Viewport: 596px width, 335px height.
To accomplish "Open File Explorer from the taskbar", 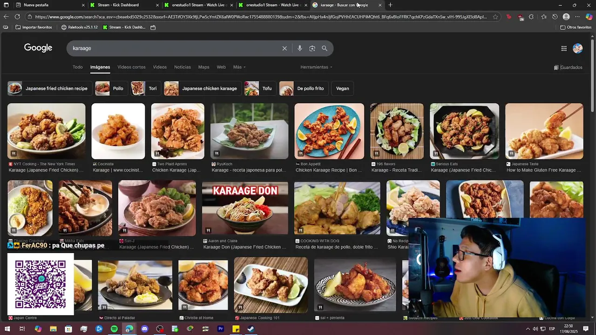I will [x=53, y=329].
